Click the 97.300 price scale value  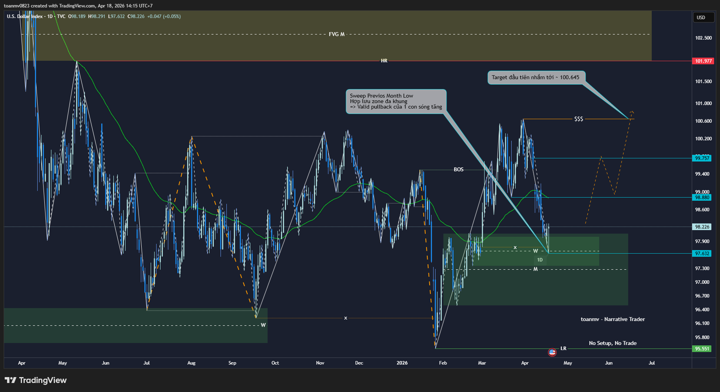[x=702, y=269]
